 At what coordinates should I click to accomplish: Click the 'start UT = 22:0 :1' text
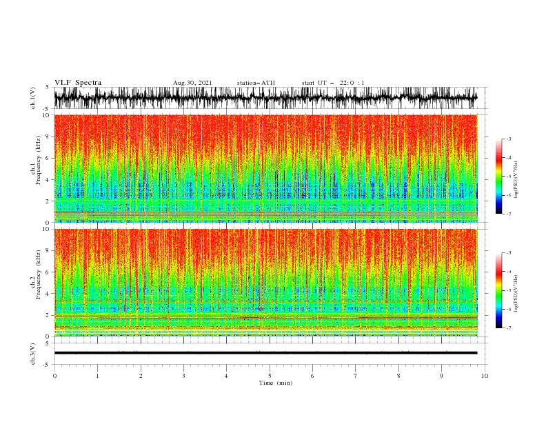pos(333,83)
